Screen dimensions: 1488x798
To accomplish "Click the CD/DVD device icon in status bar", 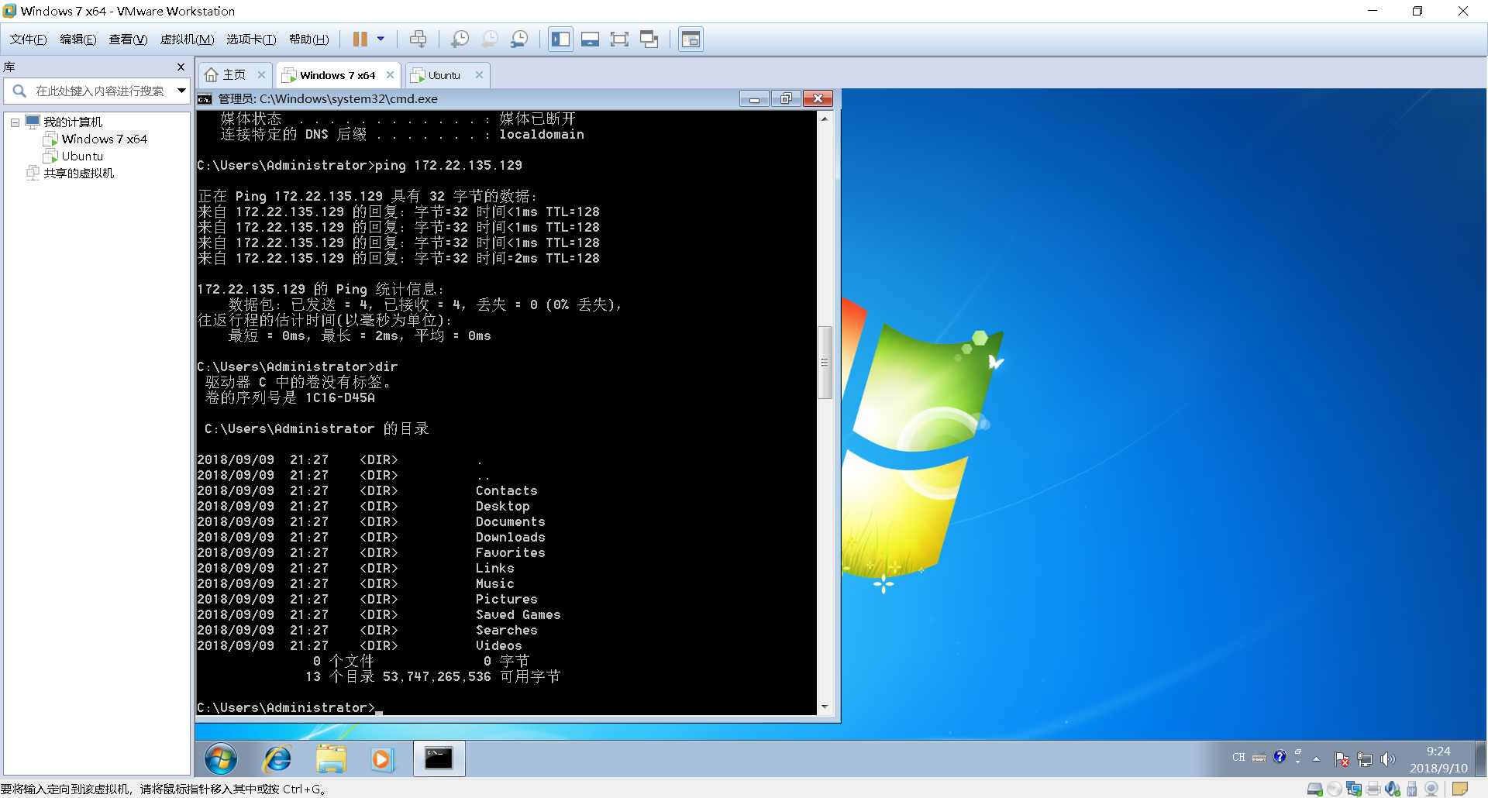I will (1335, 789).
